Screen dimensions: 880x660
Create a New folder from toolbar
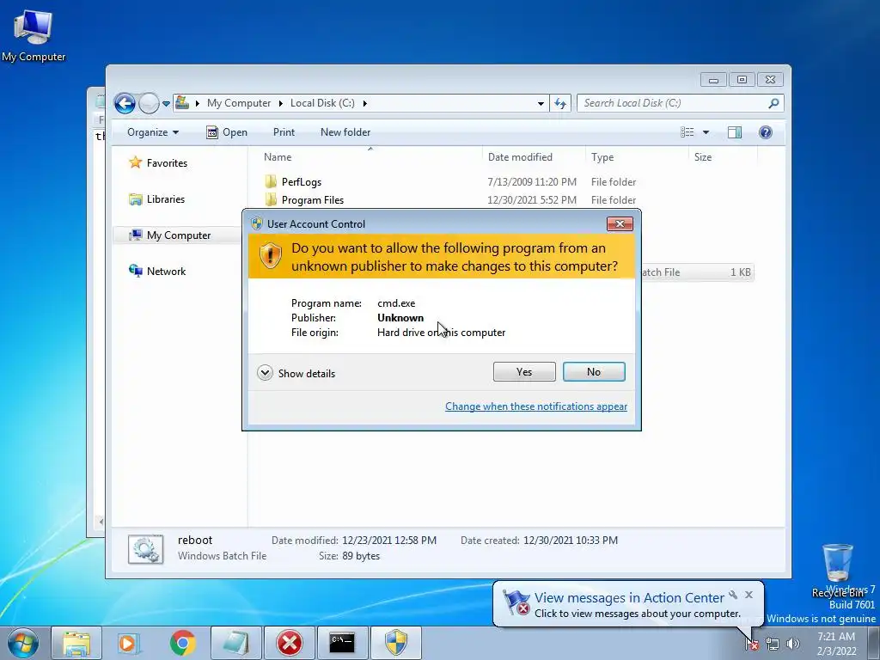coord(345,132)
